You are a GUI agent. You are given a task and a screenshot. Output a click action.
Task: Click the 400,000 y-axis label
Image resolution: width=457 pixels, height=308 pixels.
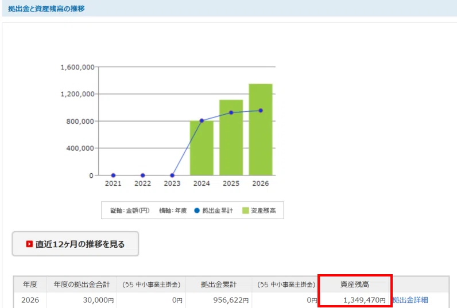tap(80, 148)
